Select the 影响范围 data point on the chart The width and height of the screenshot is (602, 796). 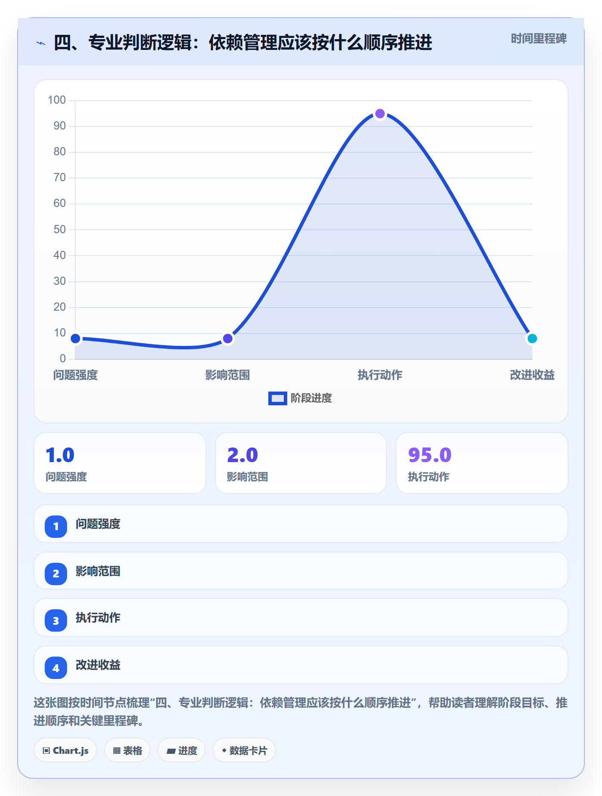click(228, 339)
